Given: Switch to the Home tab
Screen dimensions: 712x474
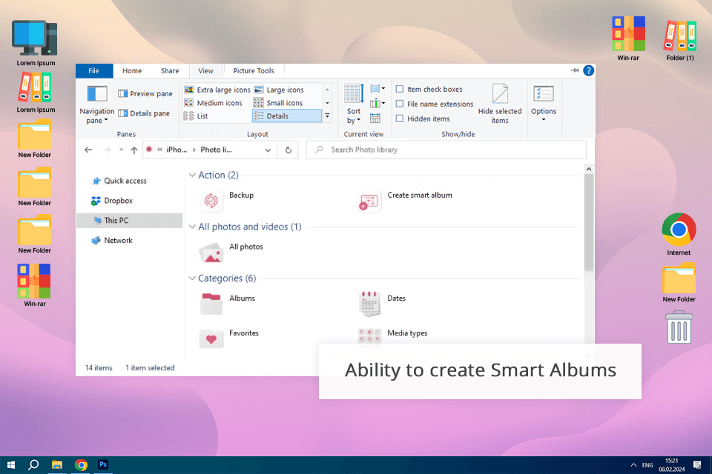Looking at the screenshot, I should [132, 71].
